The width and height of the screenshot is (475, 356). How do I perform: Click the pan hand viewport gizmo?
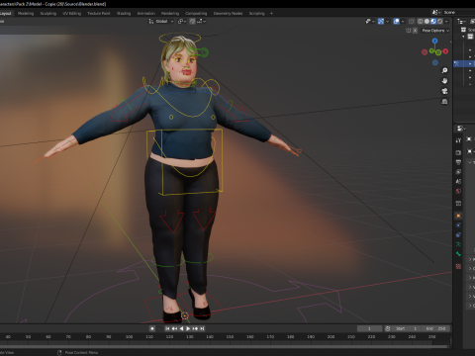pyautogui.click(x=444, y=81)
